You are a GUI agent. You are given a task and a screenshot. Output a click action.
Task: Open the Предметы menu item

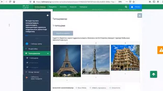[53, 7]
